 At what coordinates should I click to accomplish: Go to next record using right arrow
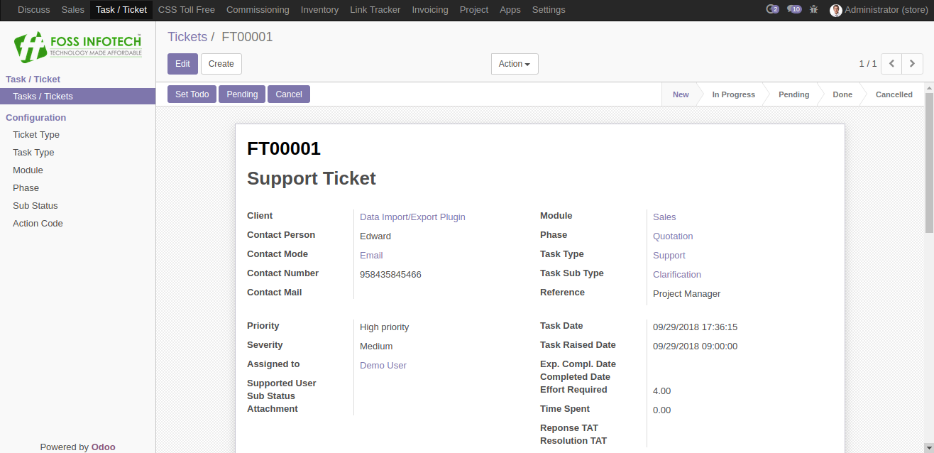pos(913,64)
